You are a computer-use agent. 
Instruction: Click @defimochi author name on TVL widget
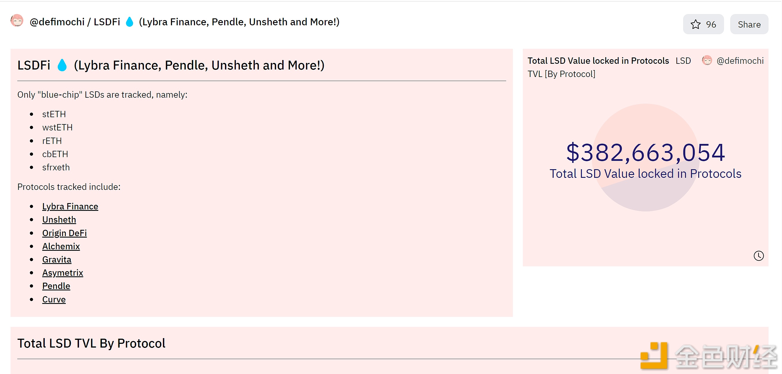740,61
